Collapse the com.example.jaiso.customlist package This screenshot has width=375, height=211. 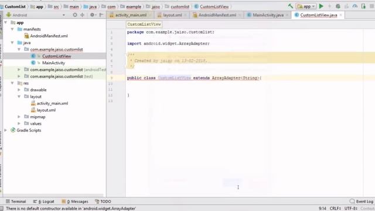point(19,49)
